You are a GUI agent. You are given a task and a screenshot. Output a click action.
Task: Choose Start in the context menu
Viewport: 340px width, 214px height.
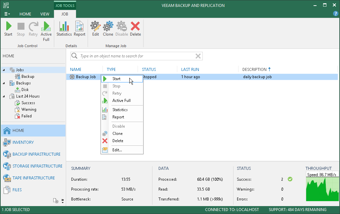(122, 79)
